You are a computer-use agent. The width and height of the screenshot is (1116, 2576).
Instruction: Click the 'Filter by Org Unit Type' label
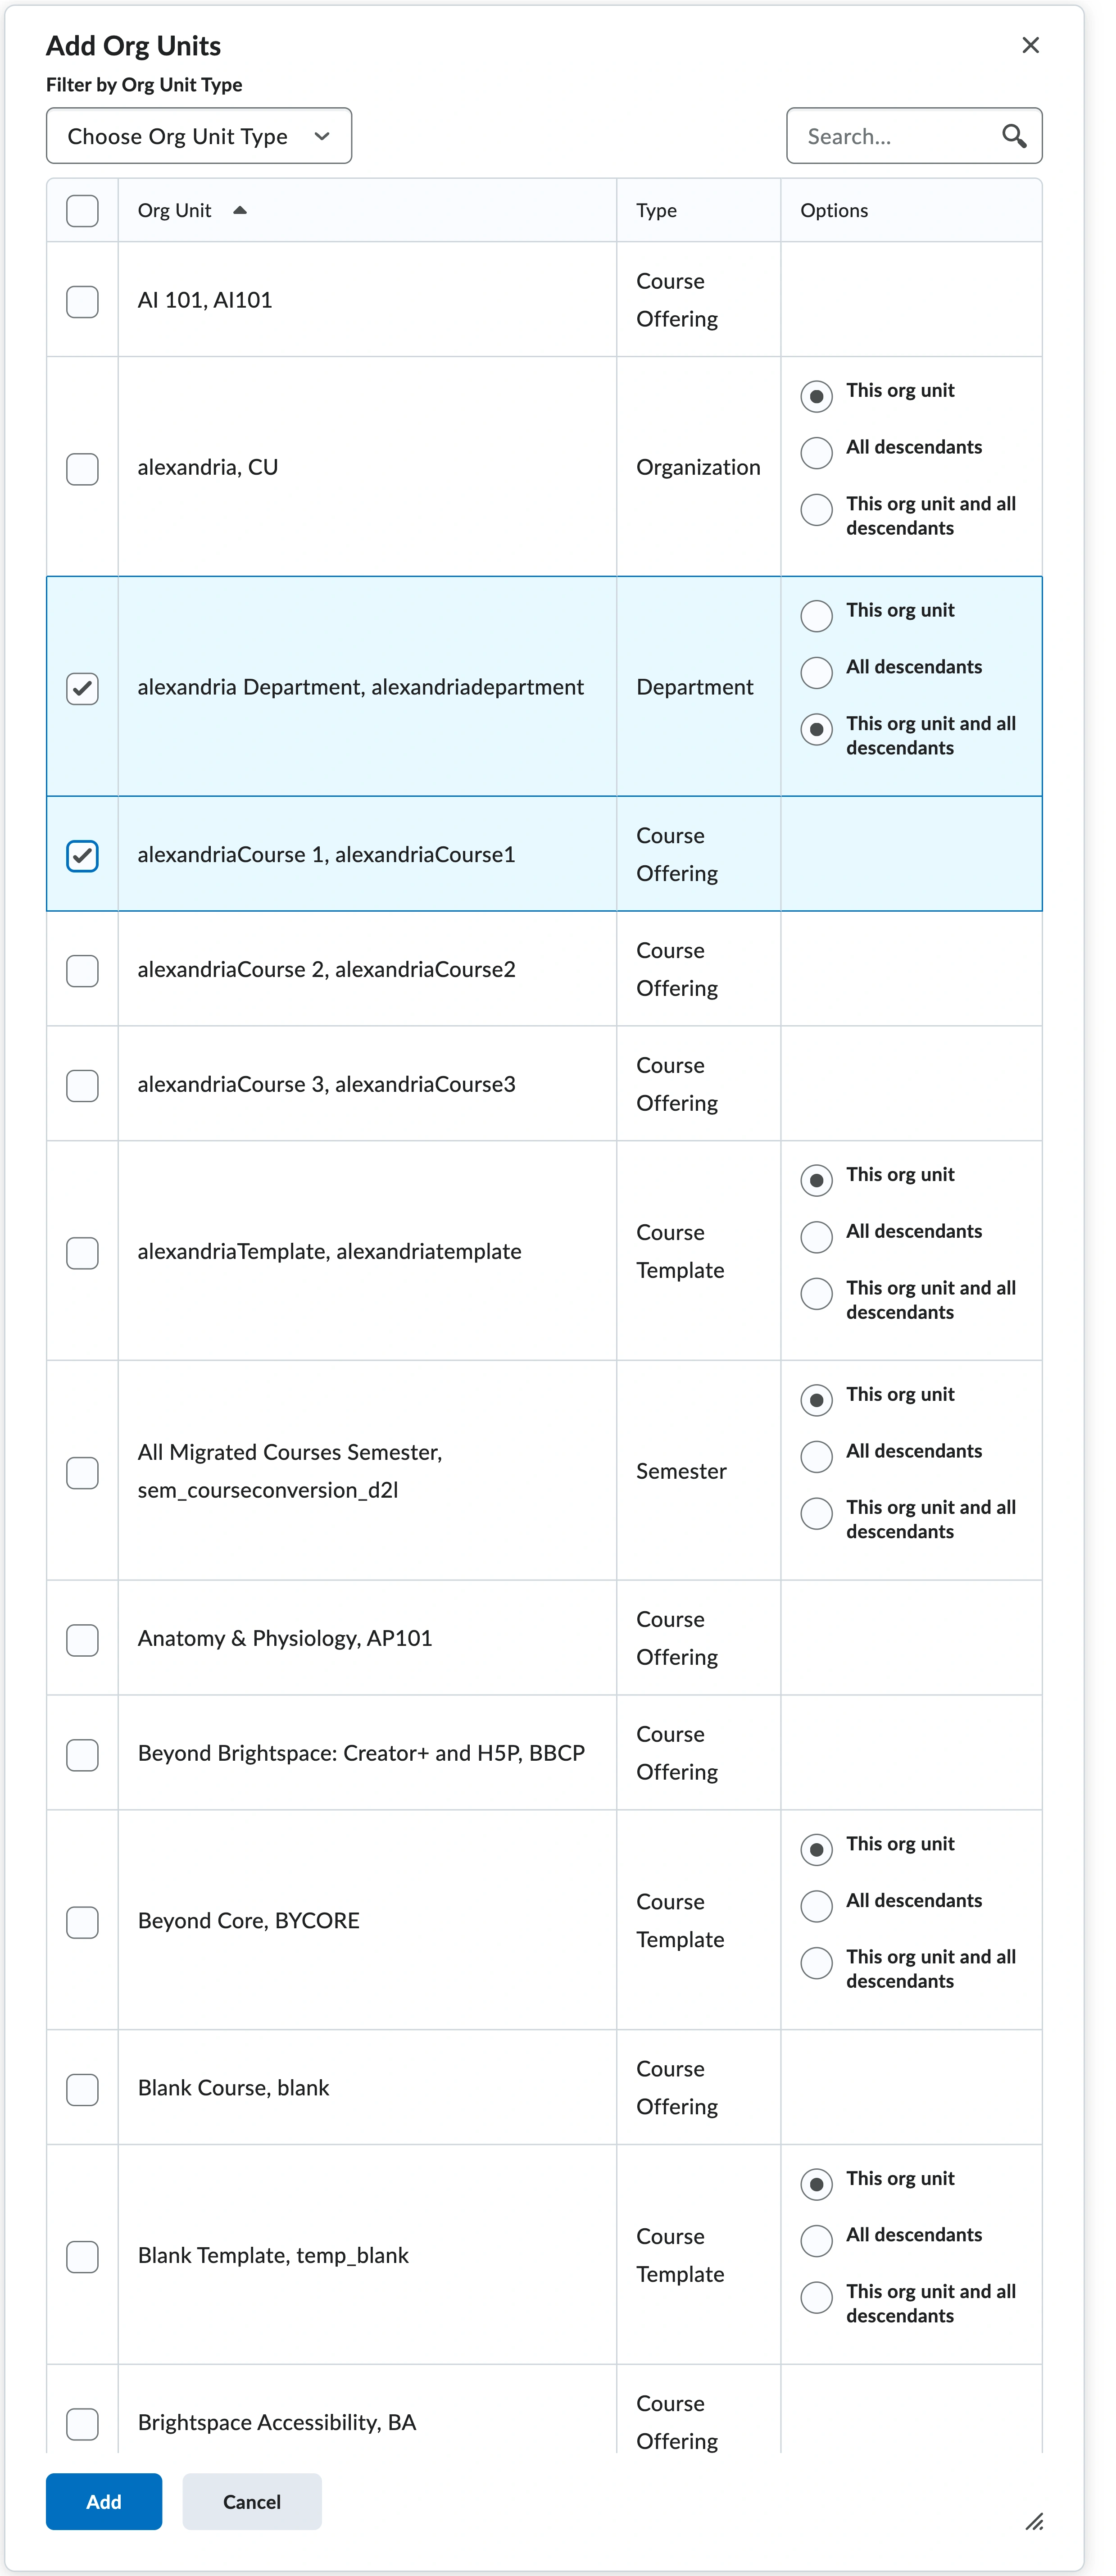(x=144, y=85)
